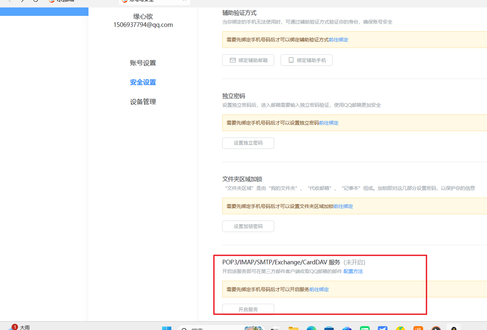Click the description beginning 当你绑定的手机无法使用时
This screenshot has width=487, height=330.
coord(307,22)
